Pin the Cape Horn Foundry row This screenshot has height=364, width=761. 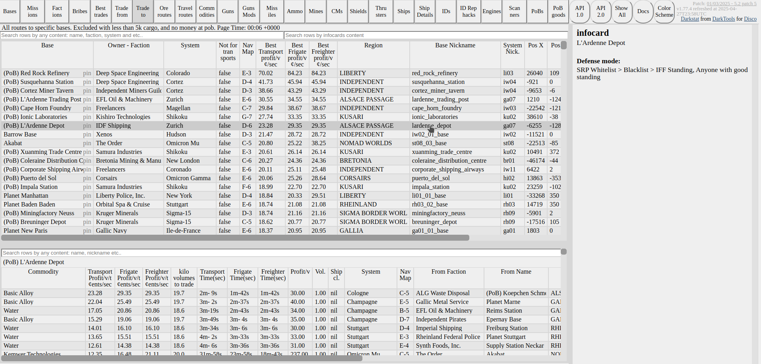click(87, 108)
